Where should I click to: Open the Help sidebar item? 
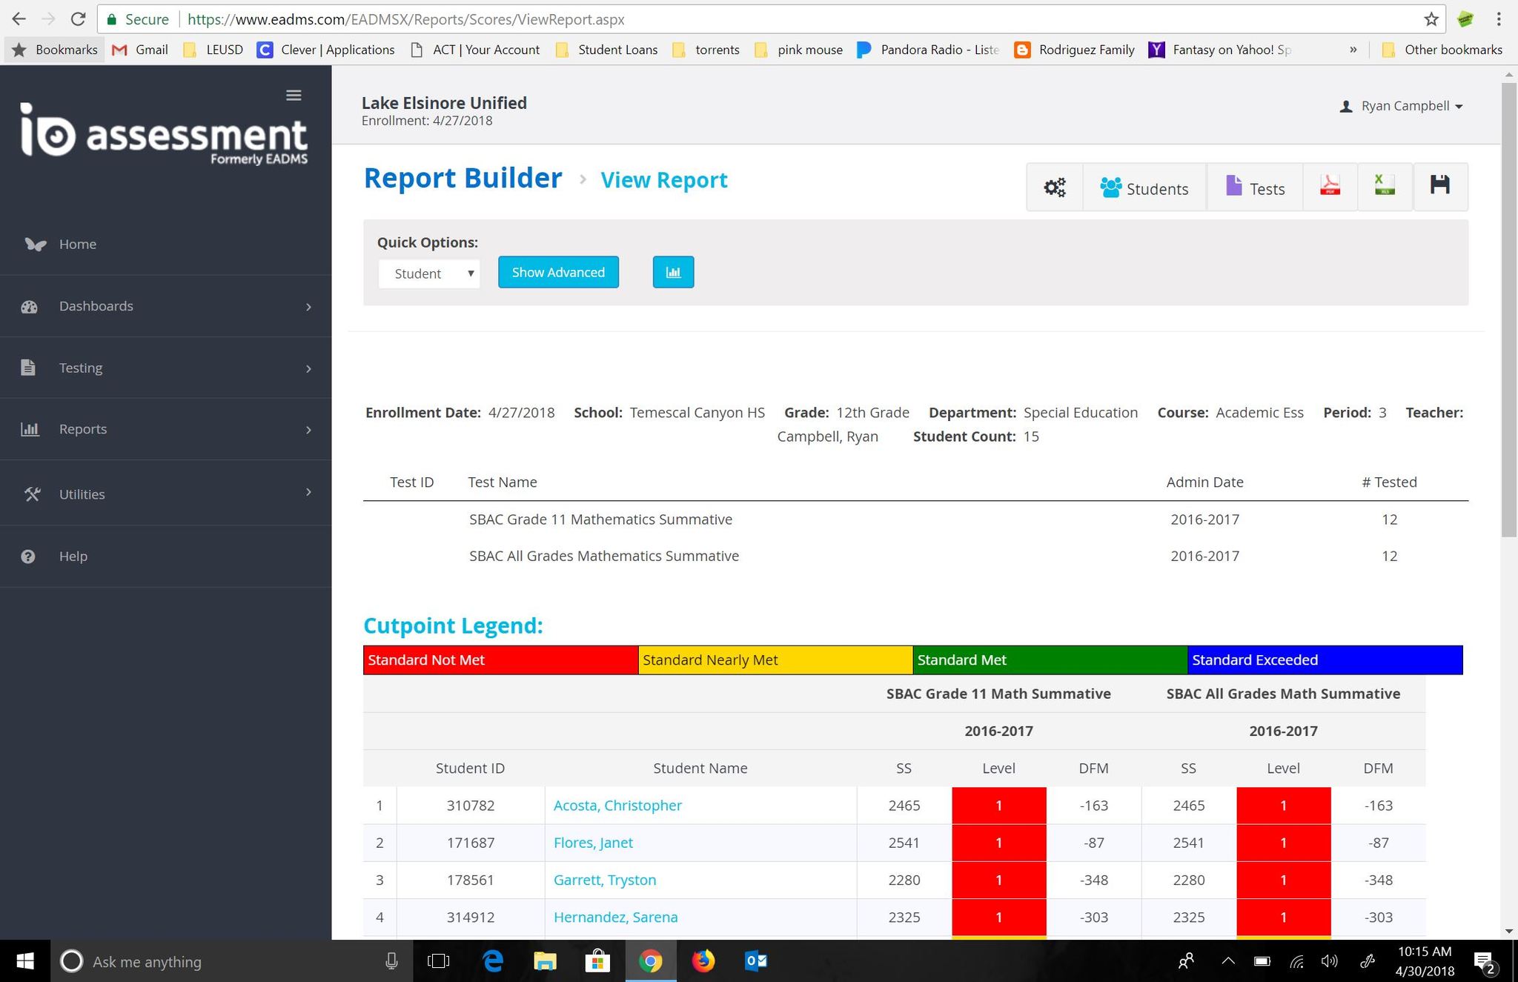[x=73, y=557]
